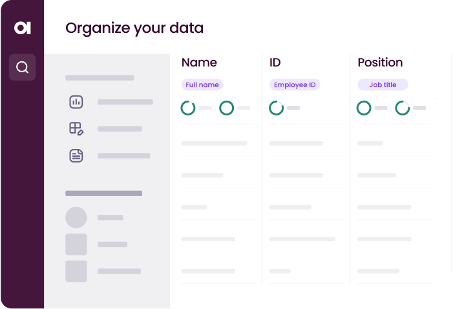The height and width of the screenshot is (309, 453).
Task: Select the bottom square thumbnail placeholder
Action: coord(76,271)
